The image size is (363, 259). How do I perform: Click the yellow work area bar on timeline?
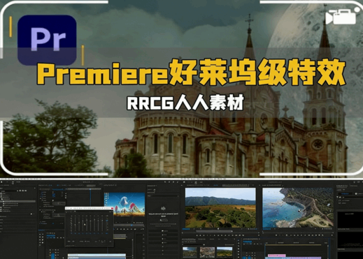(293, 245)
